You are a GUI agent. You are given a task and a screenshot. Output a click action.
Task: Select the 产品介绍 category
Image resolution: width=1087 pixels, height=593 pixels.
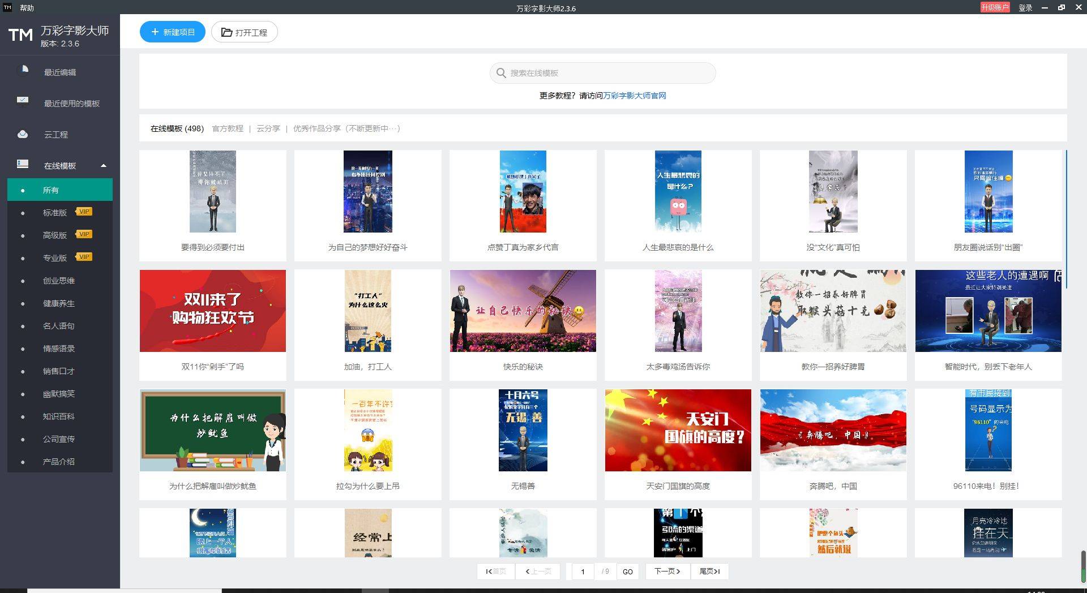pyautogui.click(x=59, y=462)
